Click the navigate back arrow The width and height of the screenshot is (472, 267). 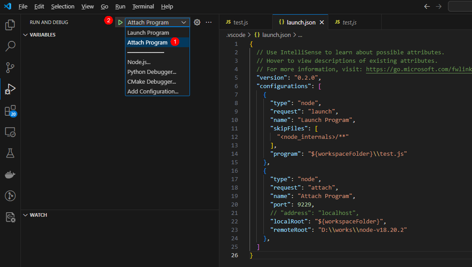pos(427,7)
